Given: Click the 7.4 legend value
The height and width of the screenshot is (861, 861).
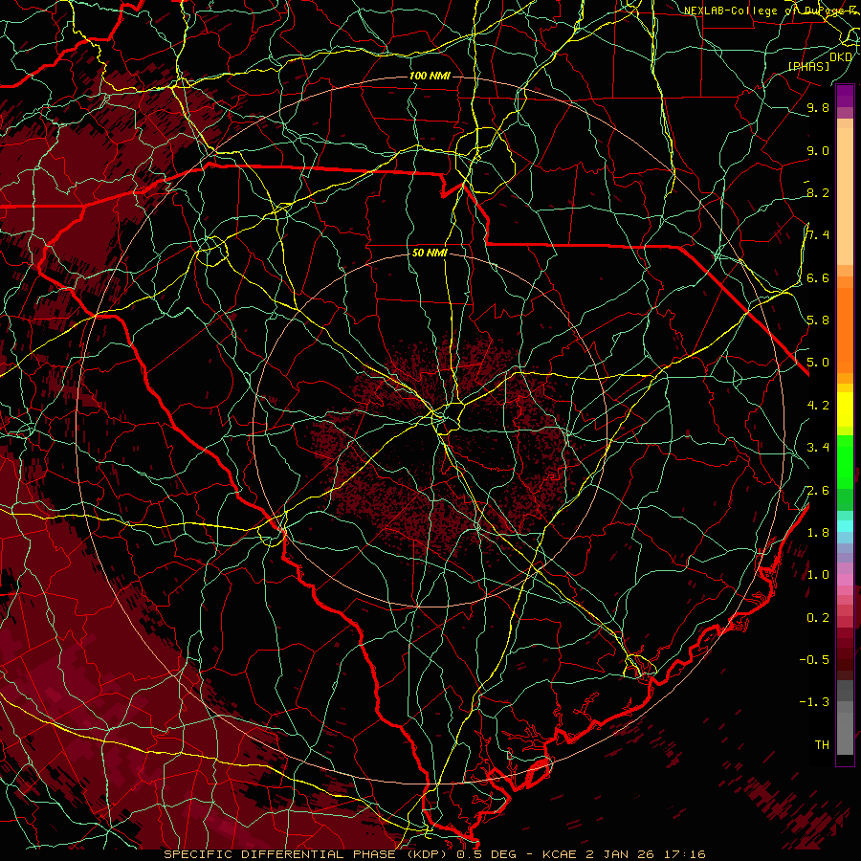Looking at the screenshot, I should 818,235.
